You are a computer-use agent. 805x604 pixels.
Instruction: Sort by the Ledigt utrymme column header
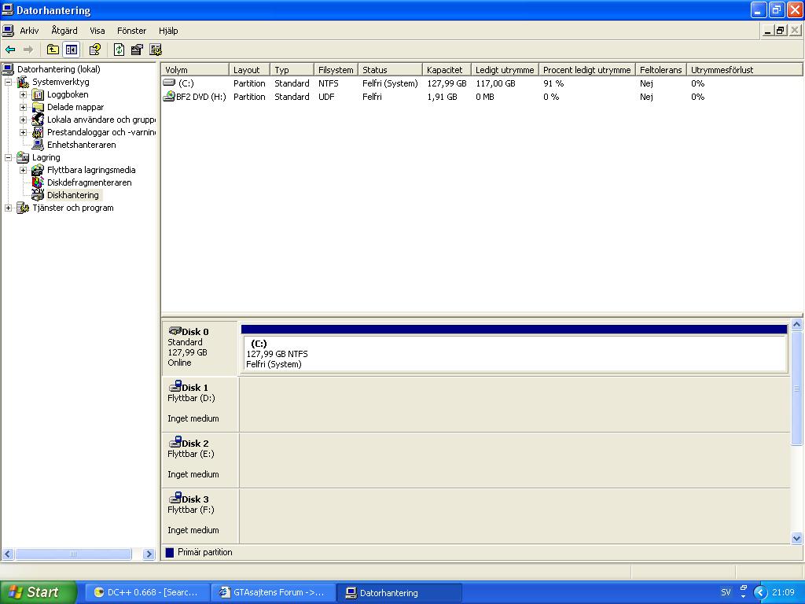pyautogui.click(x=505, y=70)
